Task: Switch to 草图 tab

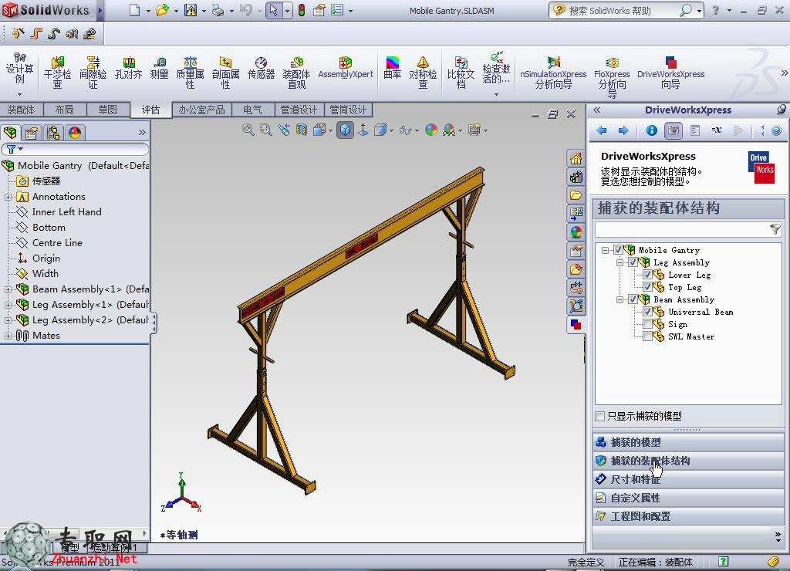Action: tap(108, 110)
